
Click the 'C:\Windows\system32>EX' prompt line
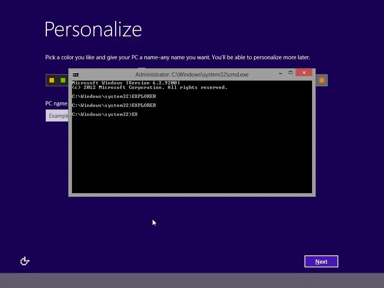point(105,114)
